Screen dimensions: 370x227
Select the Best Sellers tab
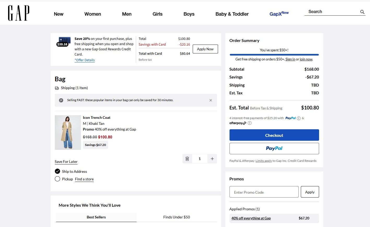[96, 217]
